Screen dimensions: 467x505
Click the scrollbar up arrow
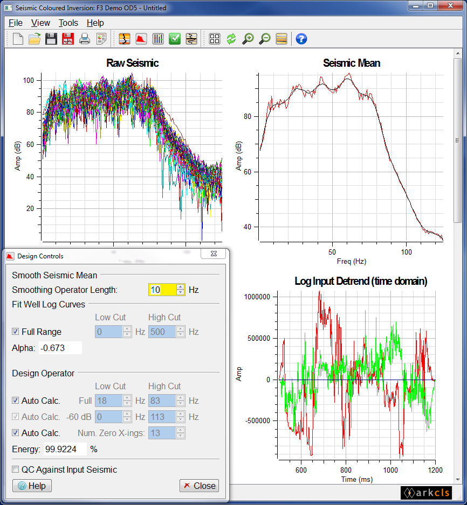(457, 53)
